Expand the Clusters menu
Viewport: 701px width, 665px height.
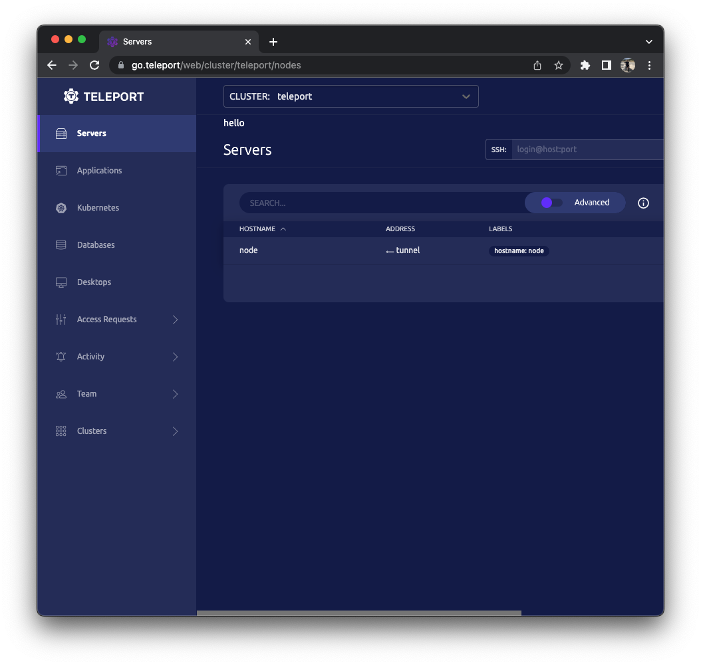[x=90, y=430]
